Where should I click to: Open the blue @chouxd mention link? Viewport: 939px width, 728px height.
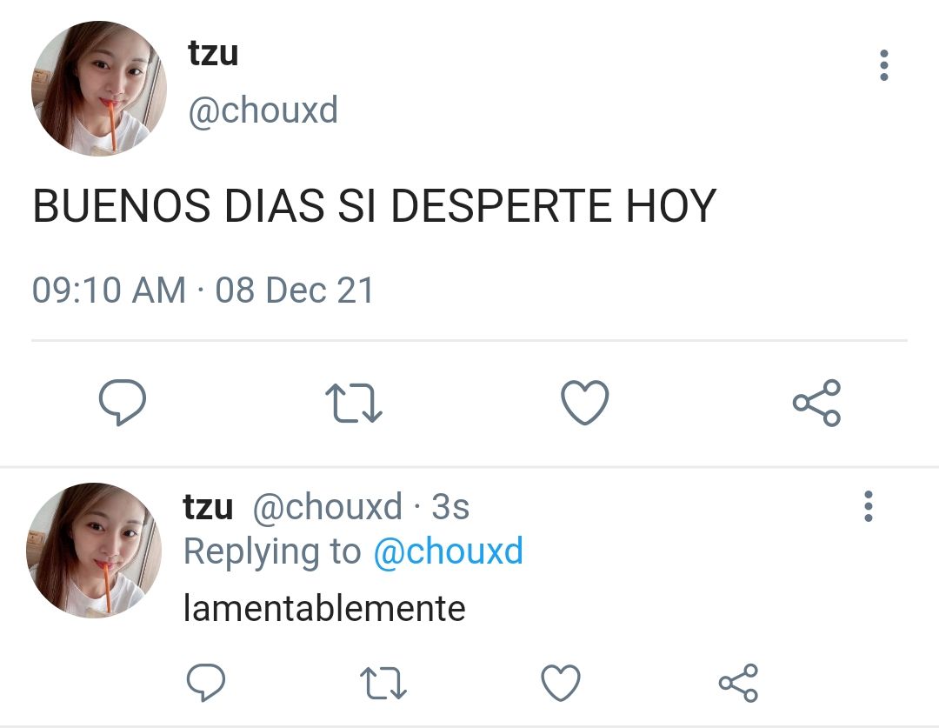point(448,551)
